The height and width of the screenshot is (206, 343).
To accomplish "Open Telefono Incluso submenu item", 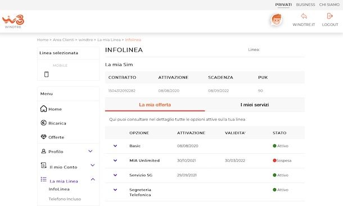I will 65,199.
